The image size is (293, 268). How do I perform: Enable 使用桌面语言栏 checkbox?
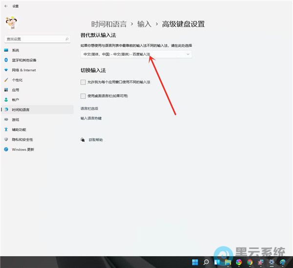[83, 96]
